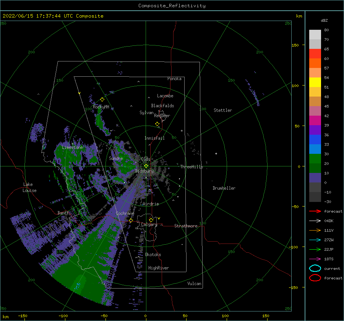Screen dimensions: 344x321
Task: Click the Stettler label
Action: pos(223,110)
